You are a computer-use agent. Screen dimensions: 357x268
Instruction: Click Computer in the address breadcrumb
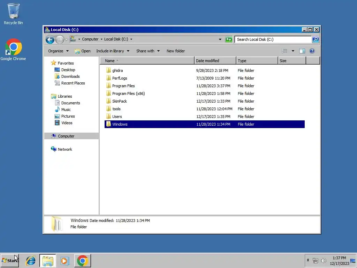(90, 39)
